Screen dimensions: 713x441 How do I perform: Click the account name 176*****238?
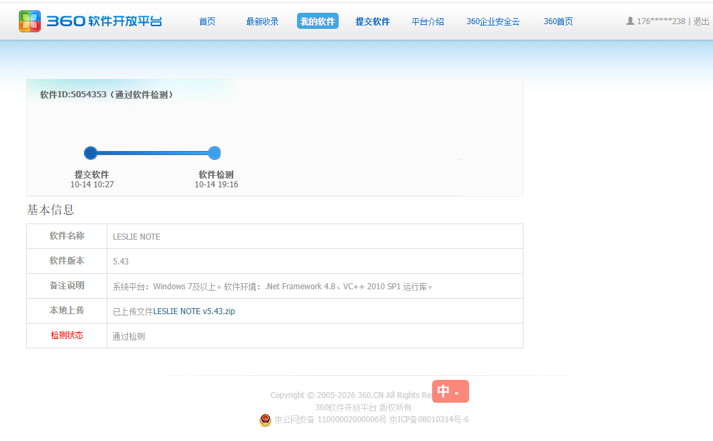pyautogui.click(x=661, y=21)
